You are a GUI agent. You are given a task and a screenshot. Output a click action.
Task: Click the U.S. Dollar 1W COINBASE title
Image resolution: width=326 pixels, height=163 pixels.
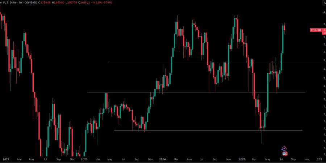point(18,3)
